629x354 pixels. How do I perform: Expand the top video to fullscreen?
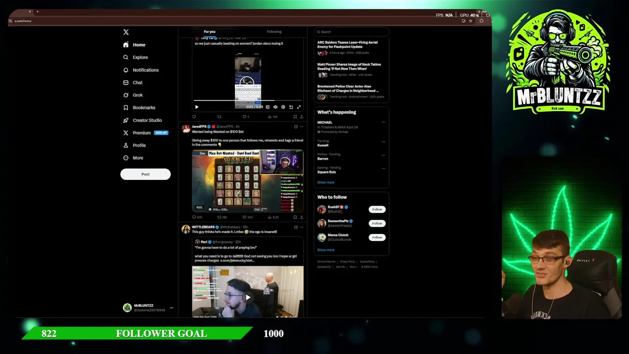299,107
